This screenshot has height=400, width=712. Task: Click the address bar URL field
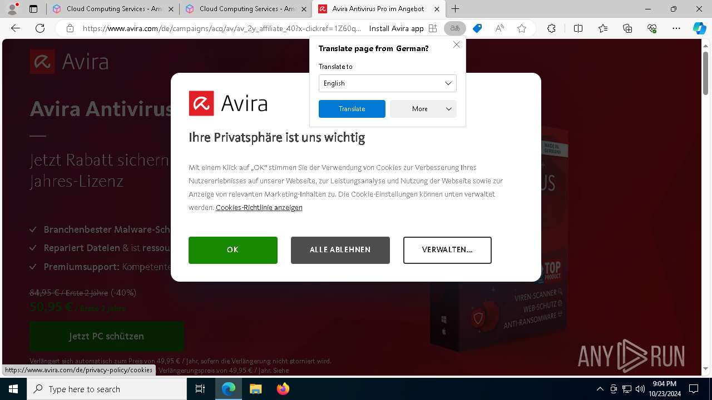(221, 28)
